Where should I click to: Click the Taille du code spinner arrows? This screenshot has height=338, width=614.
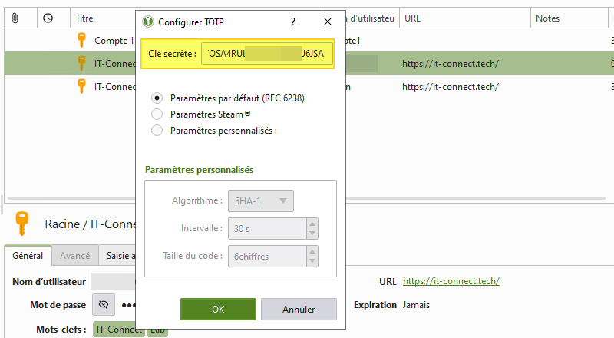pos(312,255)
